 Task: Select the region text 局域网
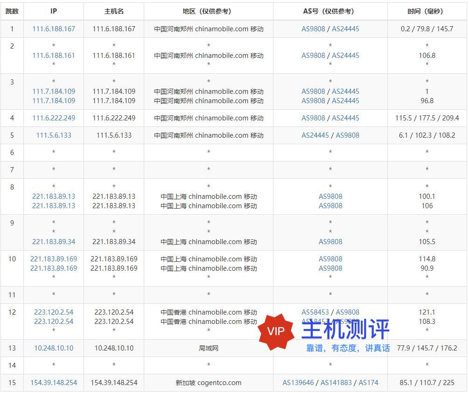coord(209,348)
